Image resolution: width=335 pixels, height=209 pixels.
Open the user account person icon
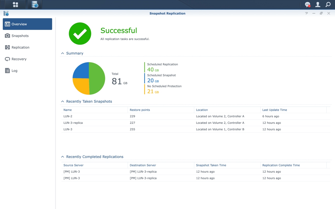[x=318, y=5]
